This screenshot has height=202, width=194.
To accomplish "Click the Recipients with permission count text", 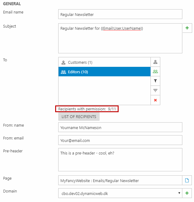I will 87,109.
